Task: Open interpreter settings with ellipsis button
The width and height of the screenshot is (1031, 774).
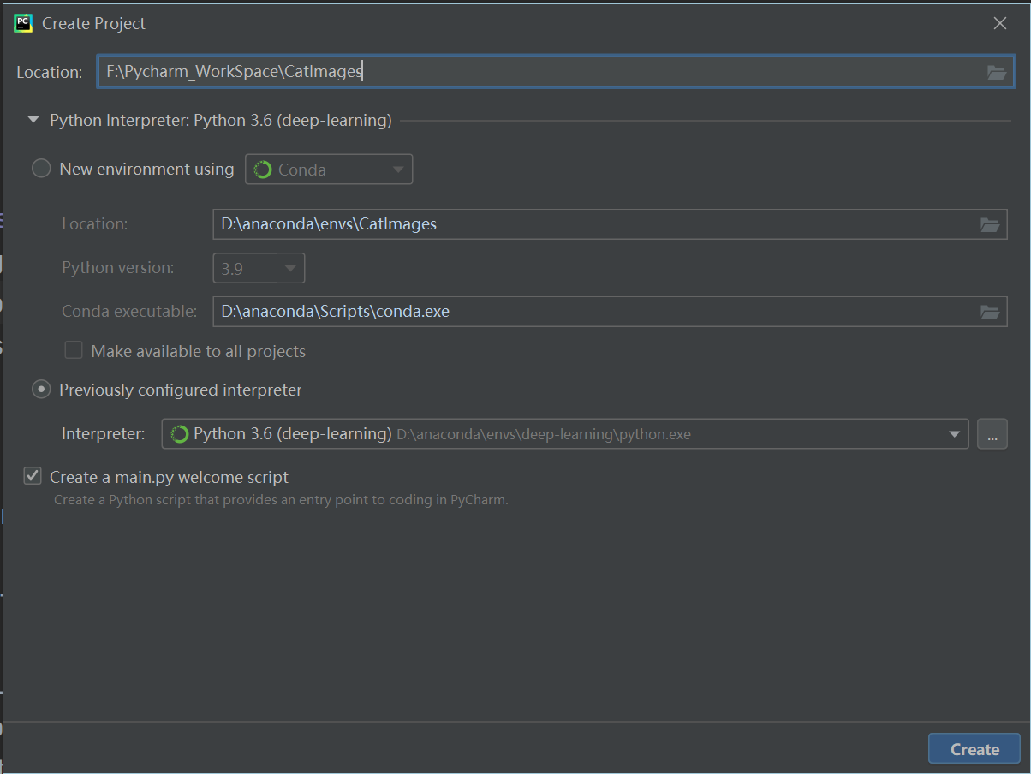Action: click(x=992, y=434)
